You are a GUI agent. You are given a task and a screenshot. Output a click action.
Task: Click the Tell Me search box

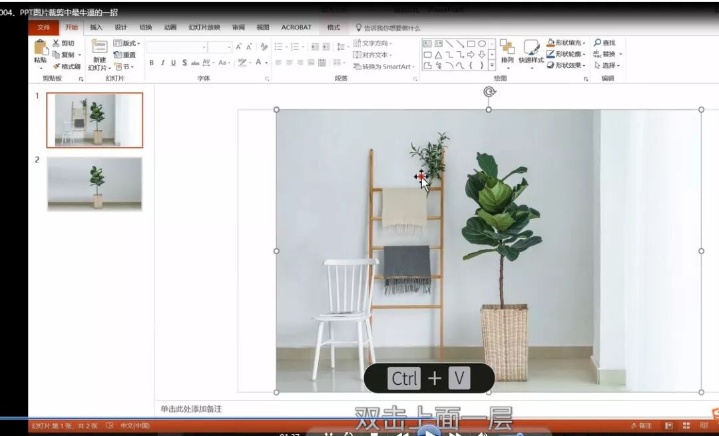[388, 28]
